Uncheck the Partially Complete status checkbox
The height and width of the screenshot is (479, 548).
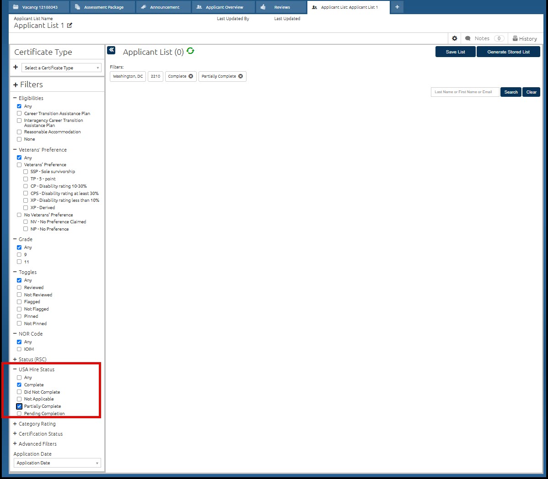pos(19,406)
